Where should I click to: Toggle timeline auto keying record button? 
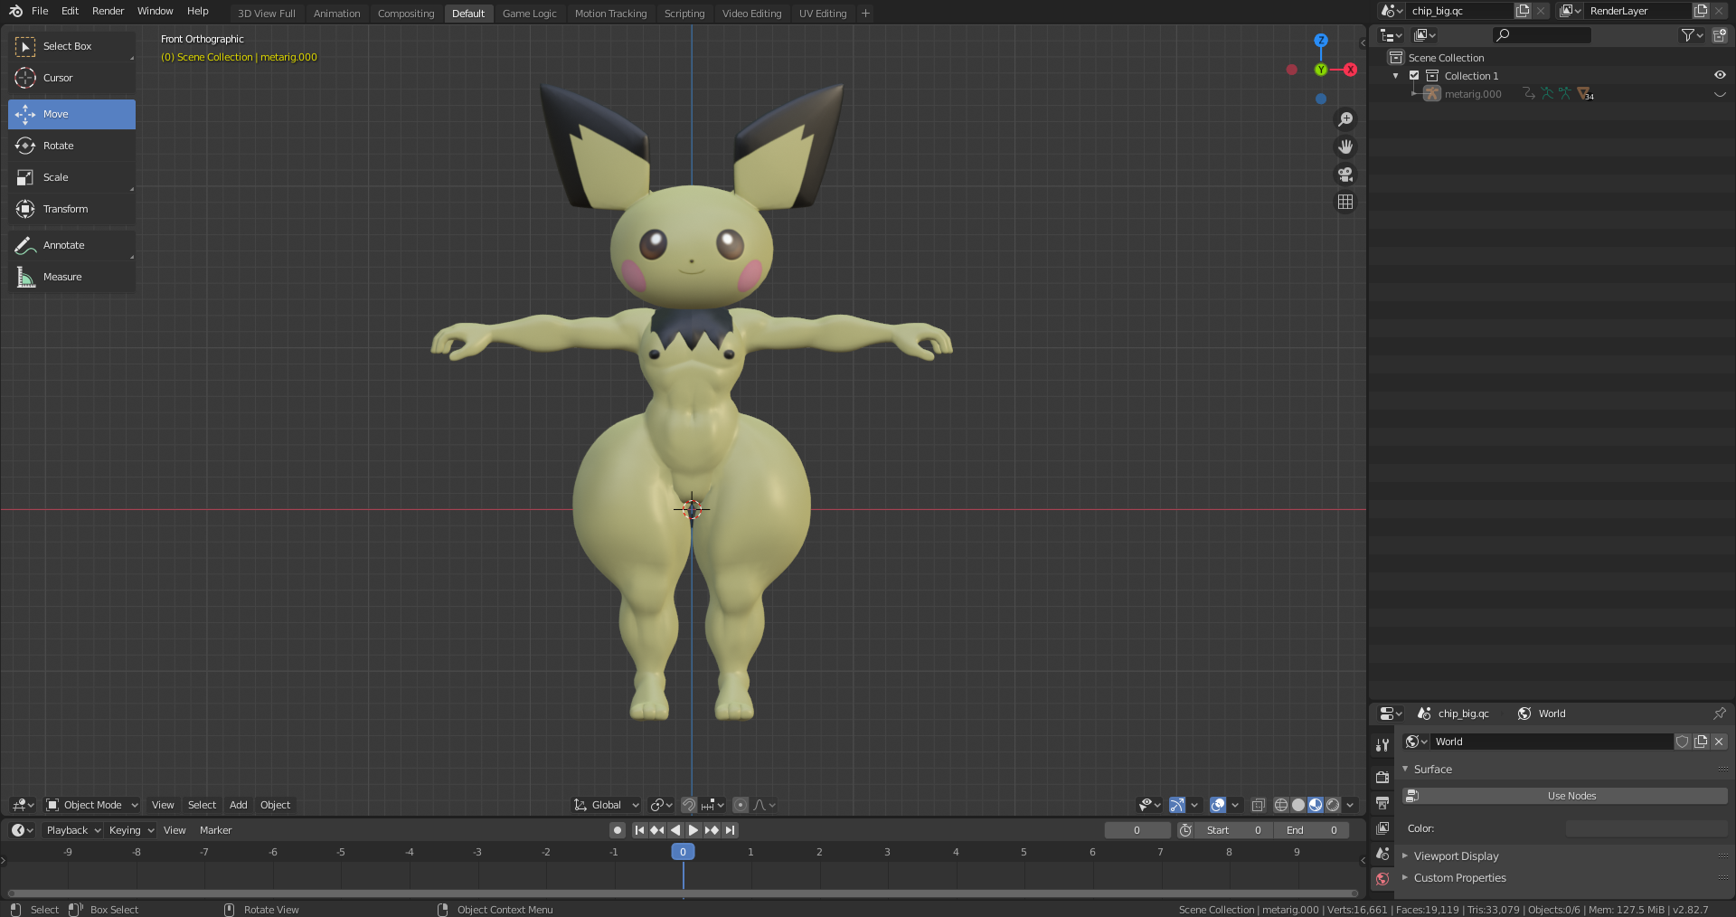tap(618, 830)
